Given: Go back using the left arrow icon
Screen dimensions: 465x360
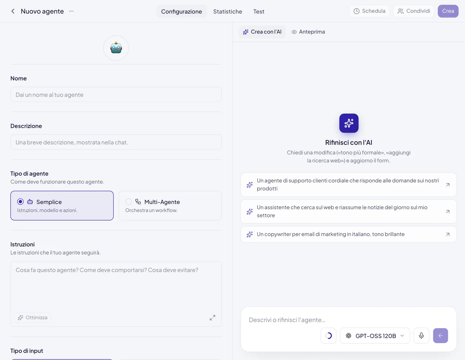Looking at the screenshot, I should click(x=13, y=11).
